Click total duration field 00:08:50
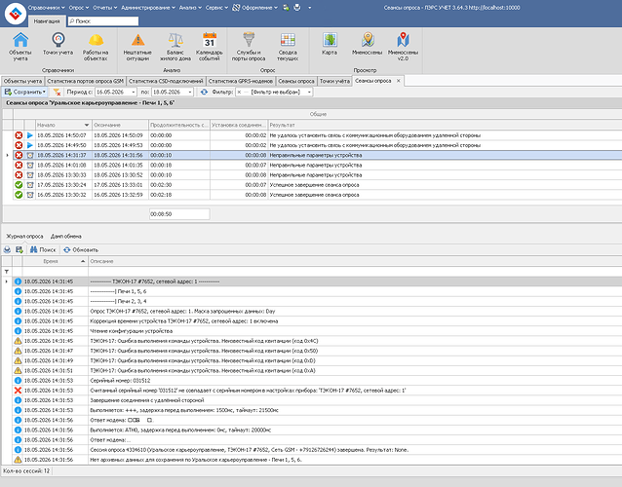The height and width of the screenshot is (487, 622). [x=179, y=214]
